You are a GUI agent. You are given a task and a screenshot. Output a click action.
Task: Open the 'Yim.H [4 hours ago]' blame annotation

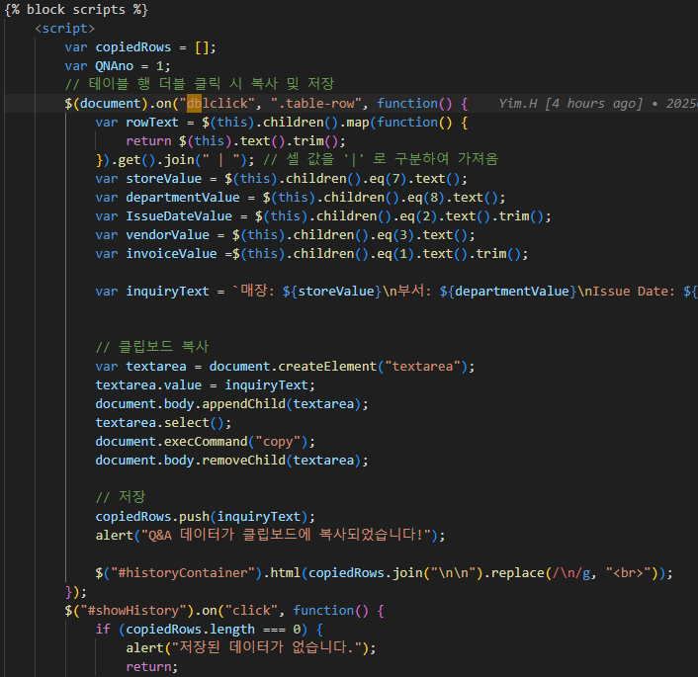(x=570, y=103)
